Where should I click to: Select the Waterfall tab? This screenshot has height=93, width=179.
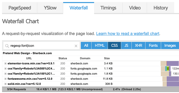tap(79, 8)
